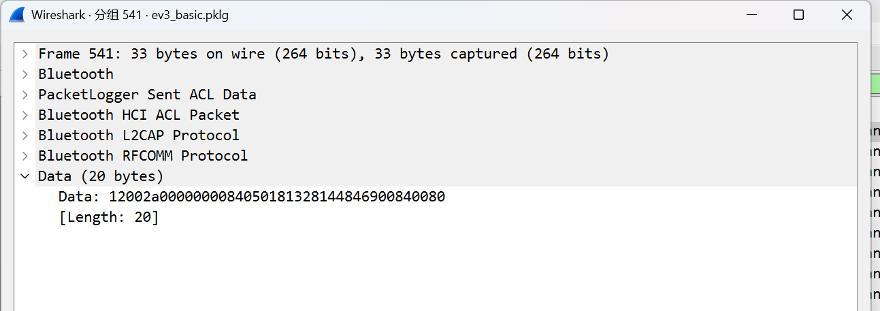This screenshot has height=311, width=880.
Task: Select PacketLogger Sent ACL Data row label
Action: (x=147, y=95)
